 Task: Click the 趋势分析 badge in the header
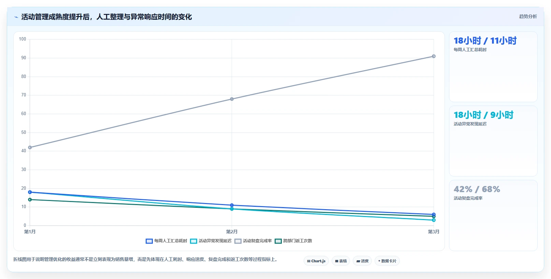click(528, 16)
